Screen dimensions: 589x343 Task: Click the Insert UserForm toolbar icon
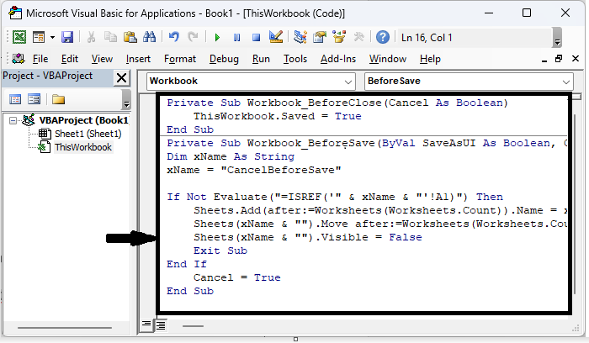(39, 37)
